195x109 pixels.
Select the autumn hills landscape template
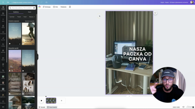15,61
